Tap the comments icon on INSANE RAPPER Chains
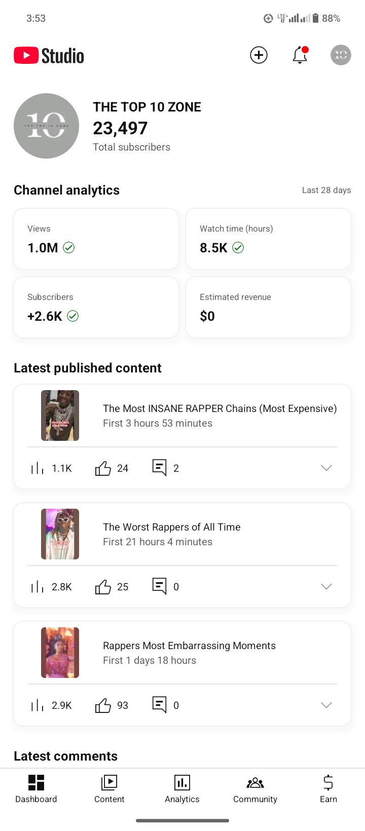Screen dimensions: 365x831 (x=160, y=467)
